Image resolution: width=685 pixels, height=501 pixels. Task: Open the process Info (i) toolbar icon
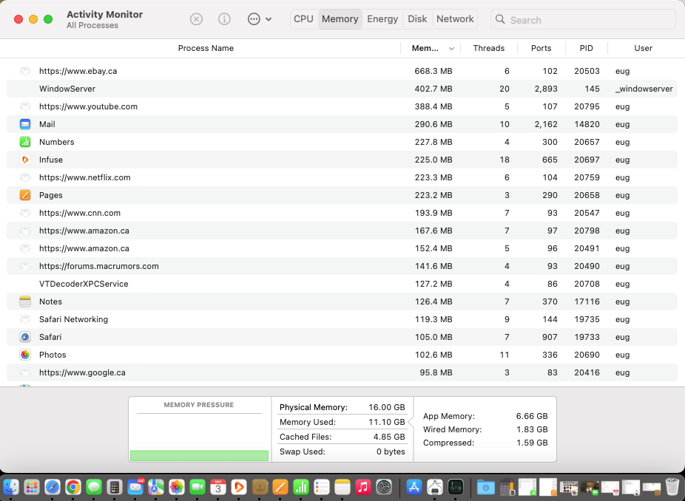(224, 18)
